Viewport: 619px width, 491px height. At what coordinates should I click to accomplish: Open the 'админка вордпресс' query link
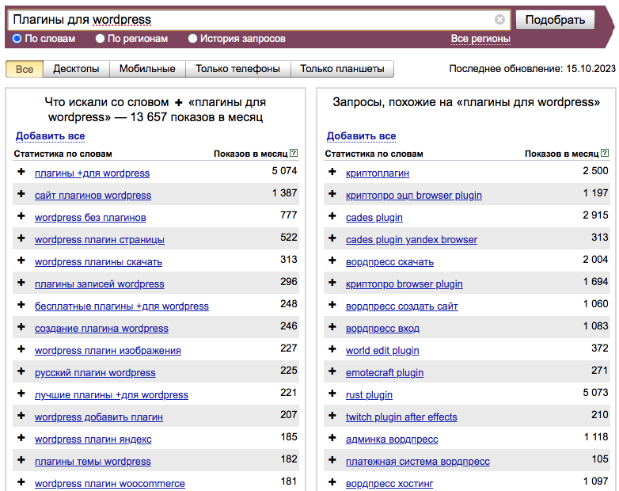click(392, 439)
